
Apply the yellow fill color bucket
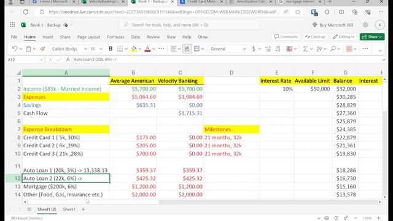[x=134, y=49]
